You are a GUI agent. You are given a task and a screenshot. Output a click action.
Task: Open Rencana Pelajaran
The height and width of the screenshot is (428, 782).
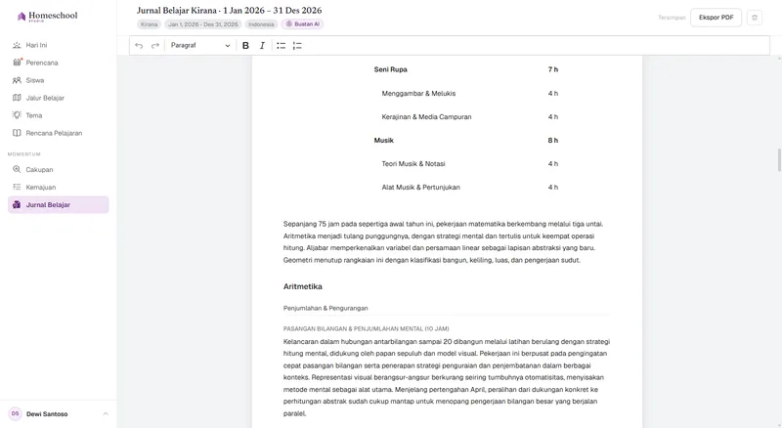point(58,133)
